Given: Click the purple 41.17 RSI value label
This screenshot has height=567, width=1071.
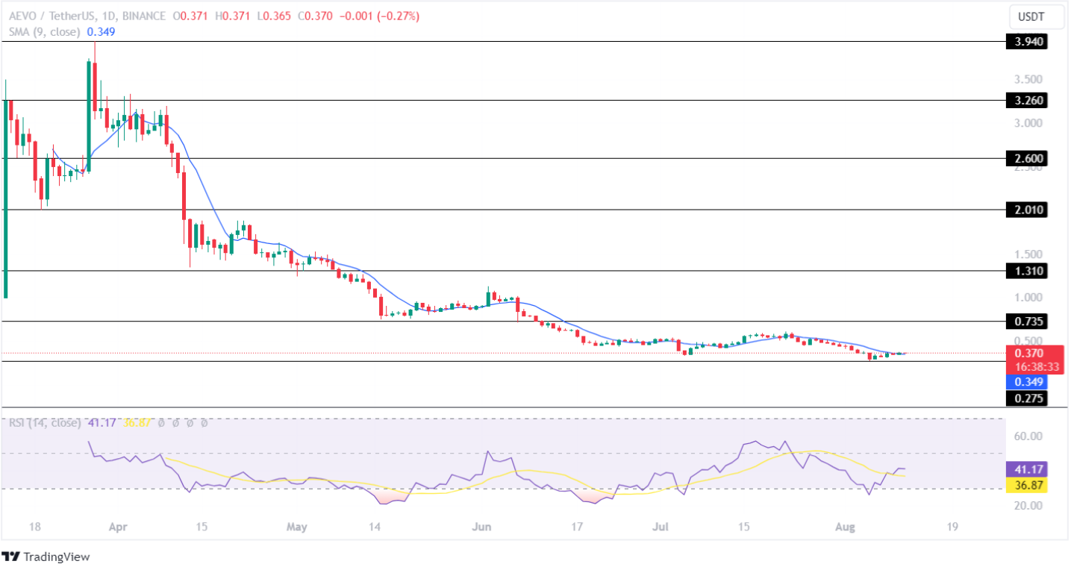Looking at the screenshot, I should click(1025, 469).
